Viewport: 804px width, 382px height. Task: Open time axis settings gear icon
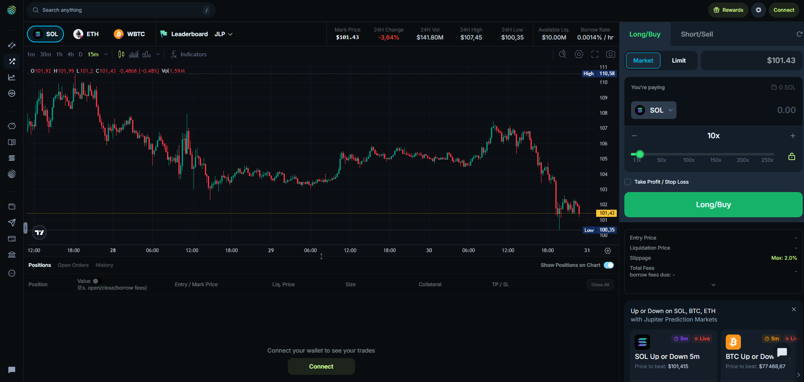click(608, 250)
